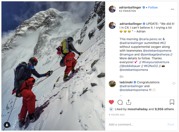Follow adrianballinger

click(153, 7)
